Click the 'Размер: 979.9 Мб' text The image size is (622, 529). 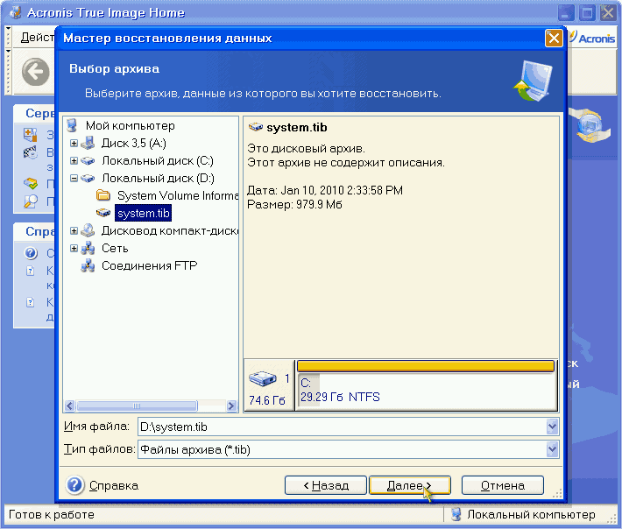point(294,205)
